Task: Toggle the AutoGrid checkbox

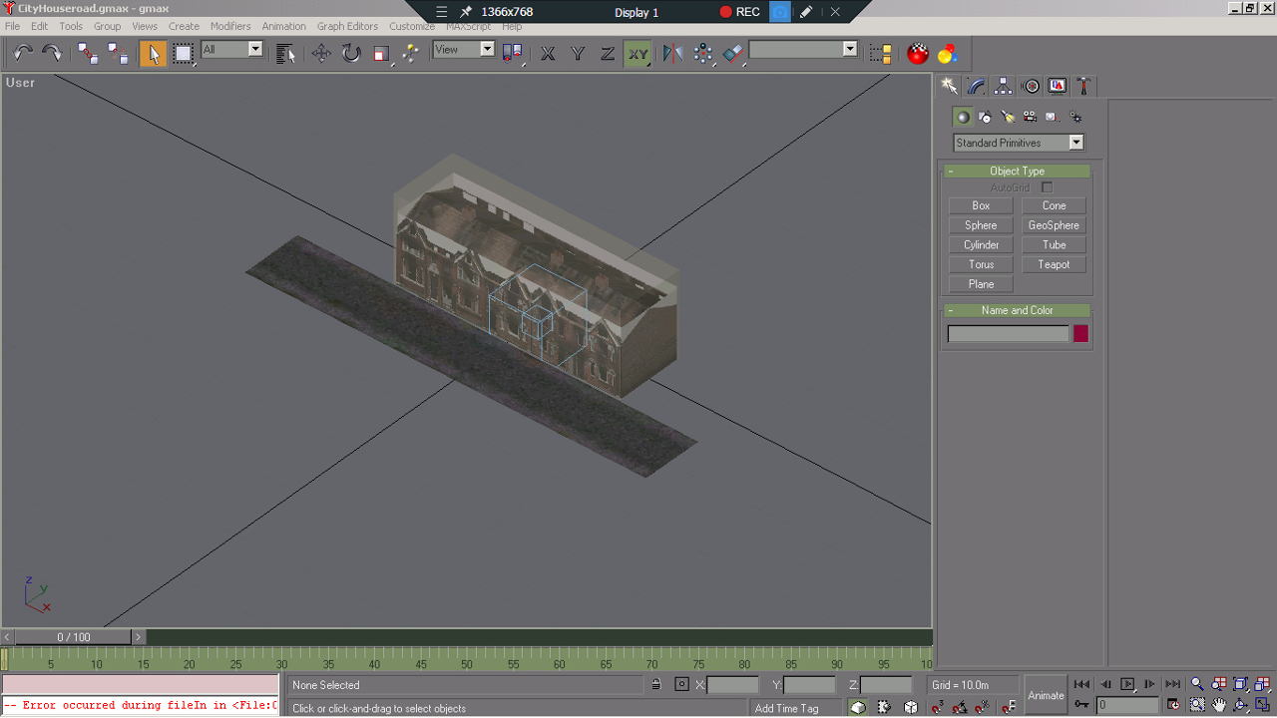Action: click(1047, 187)
